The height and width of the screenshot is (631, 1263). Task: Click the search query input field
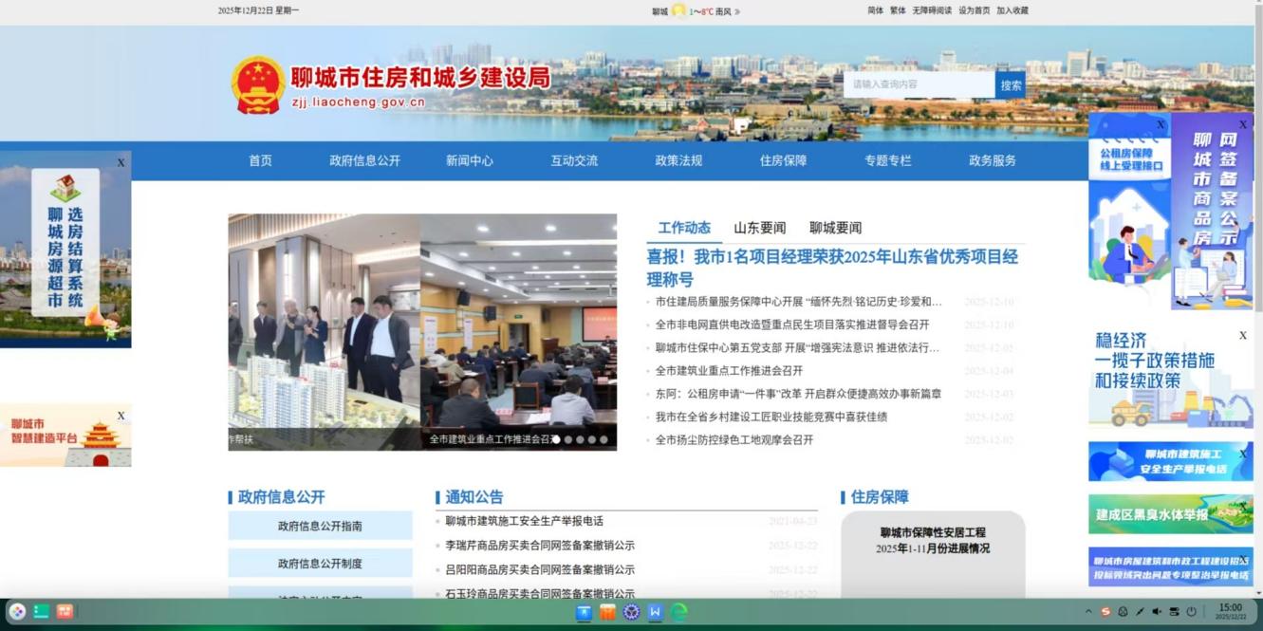click(918, 84)
